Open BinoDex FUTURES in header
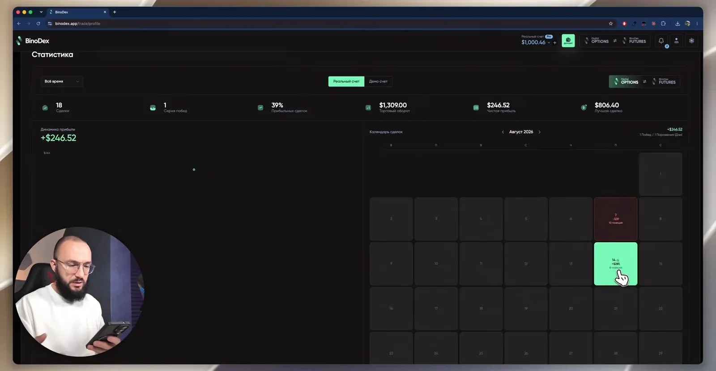716x371 pixels. 635,41
